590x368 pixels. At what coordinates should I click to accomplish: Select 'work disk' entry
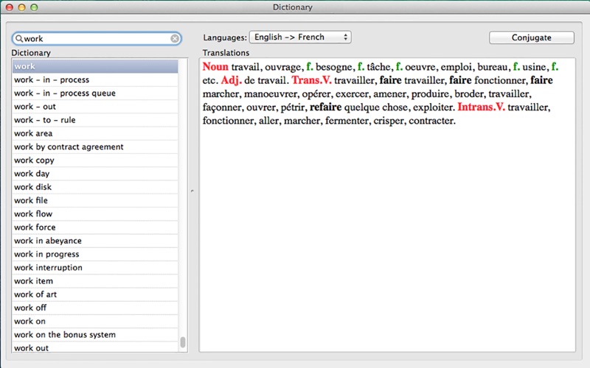point(95,187)
